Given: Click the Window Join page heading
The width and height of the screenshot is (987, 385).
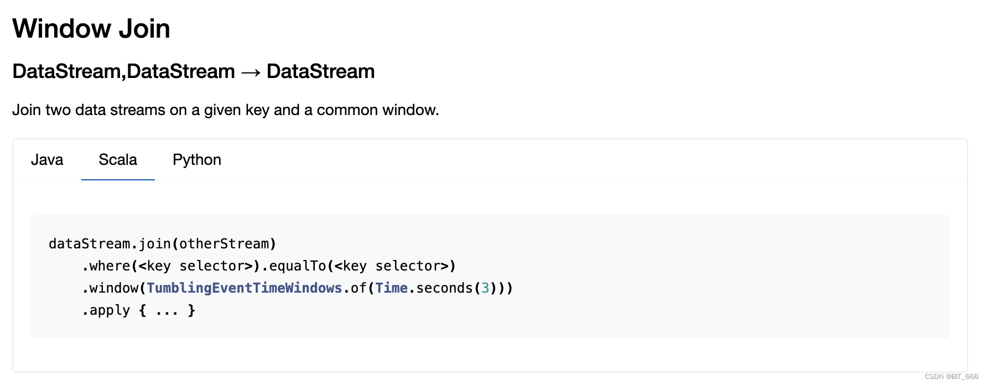Looking at the screenshot, I should pos(91,29).
